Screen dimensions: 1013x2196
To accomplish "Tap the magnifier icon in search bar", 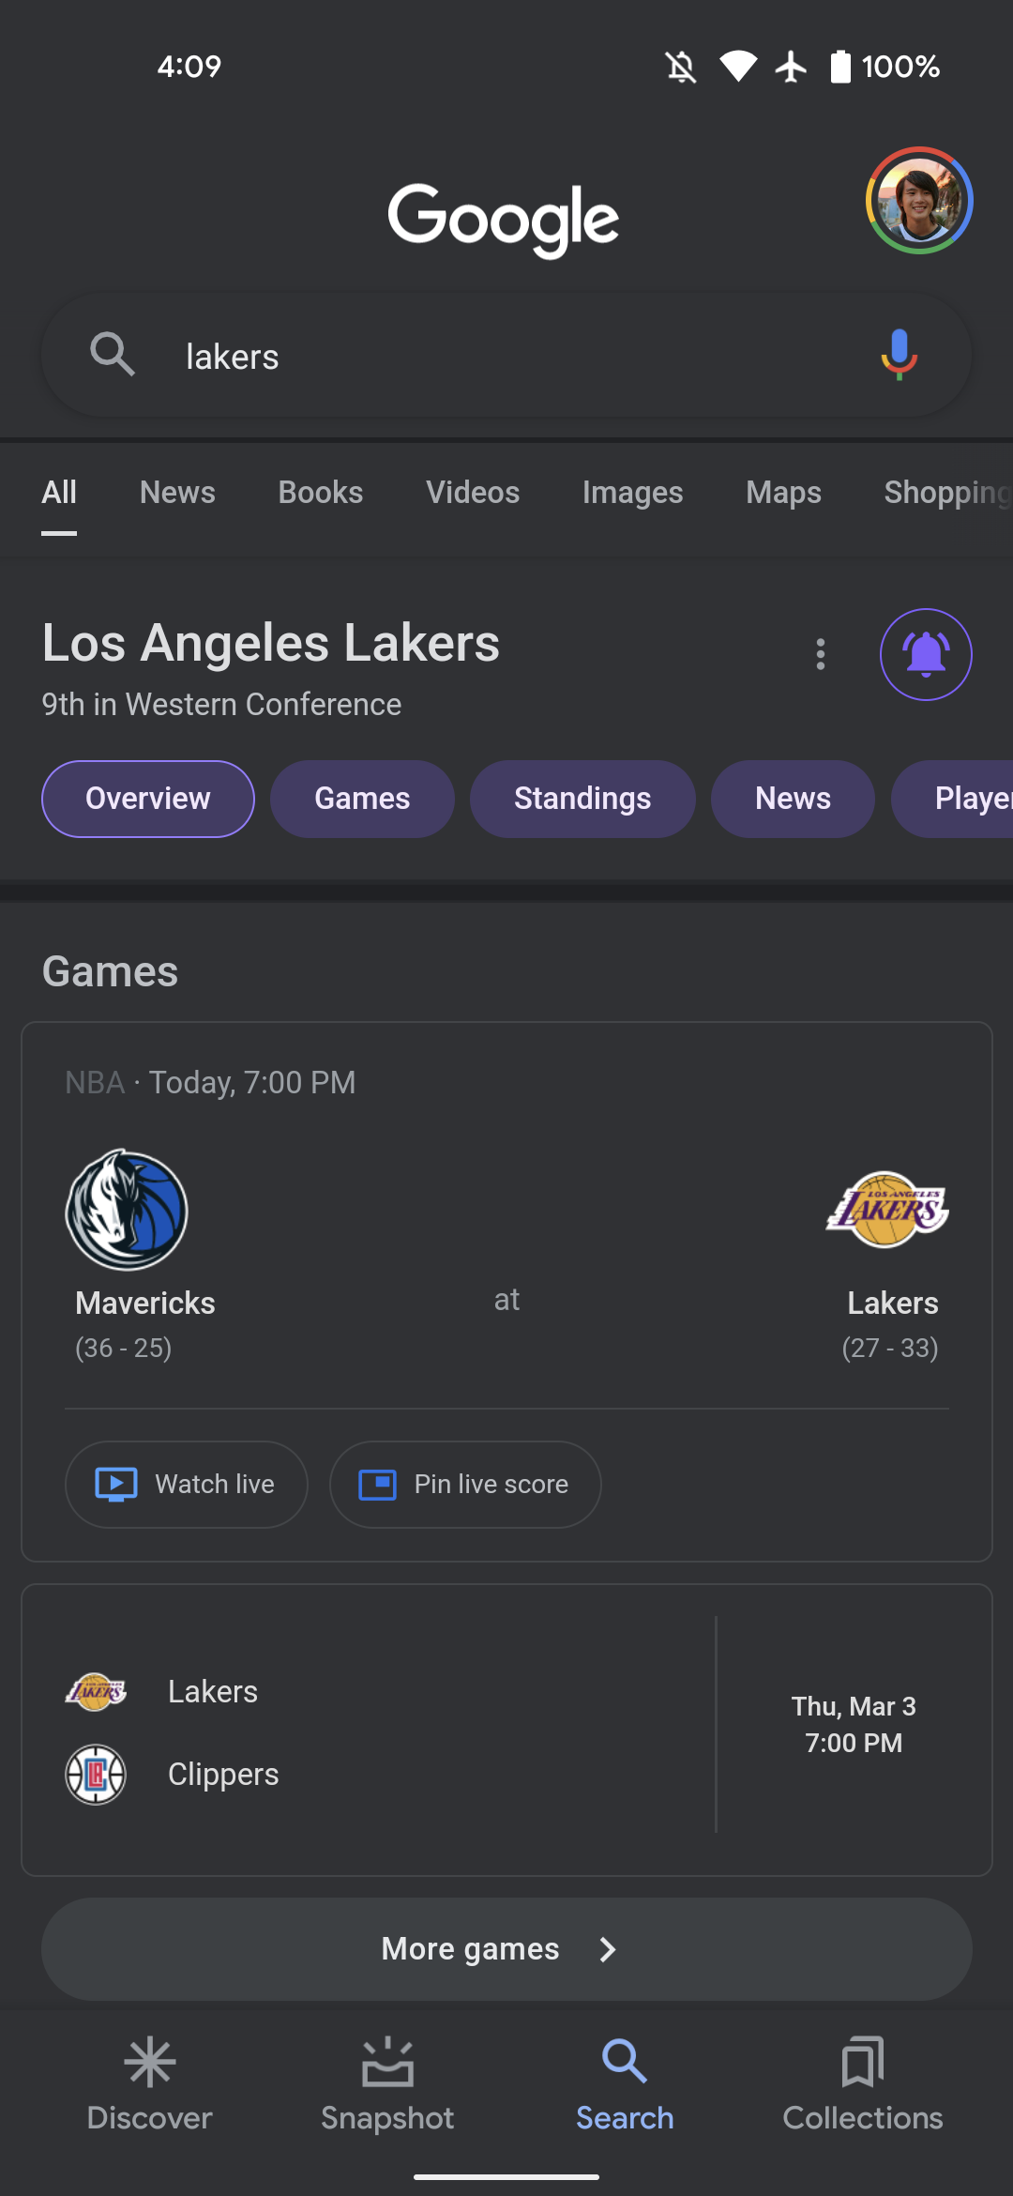I will coord(113,356).
